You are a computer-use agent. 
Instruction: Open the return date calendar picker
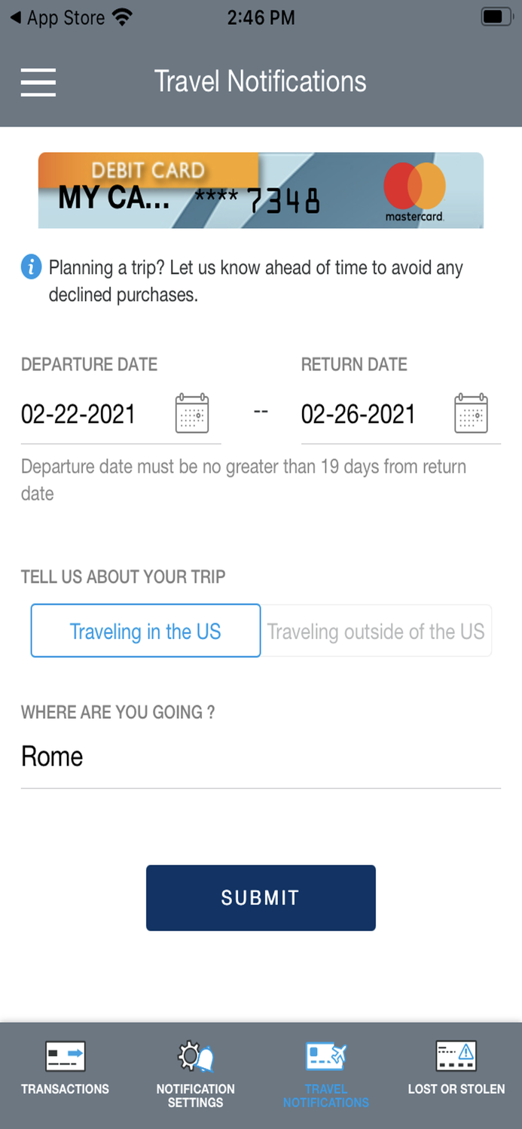pyautogui.click(x=472, y=413)
